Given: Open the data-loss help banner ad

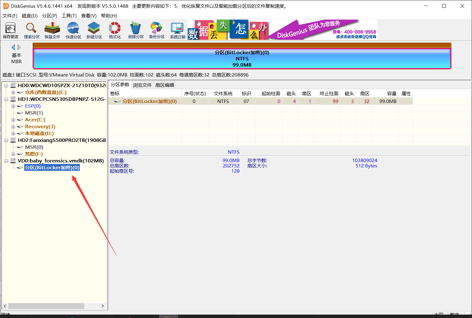Looking at the screenshot, I should click(227, 30).
